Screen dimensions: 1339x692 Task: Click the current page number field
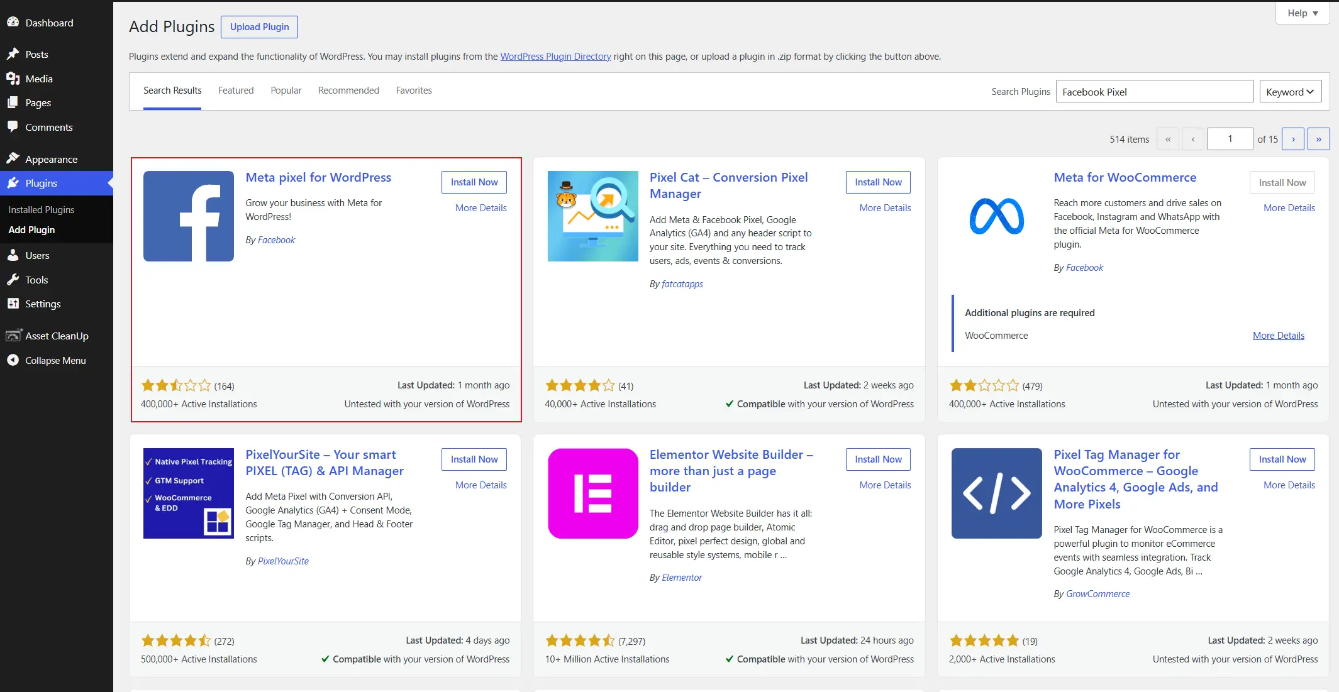tap(1230, 139)
